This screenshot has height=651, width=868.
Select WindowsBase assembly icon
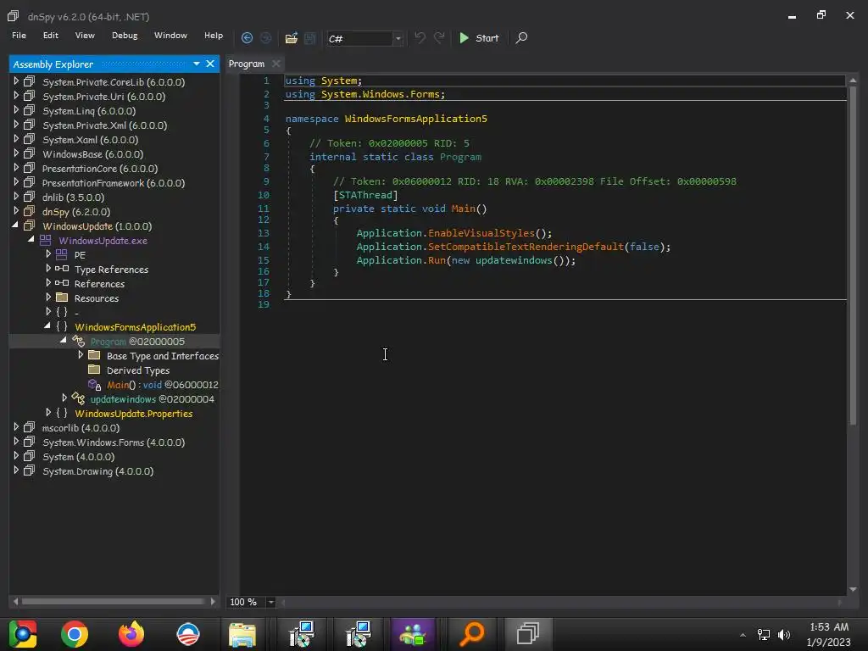pos(30,153)
